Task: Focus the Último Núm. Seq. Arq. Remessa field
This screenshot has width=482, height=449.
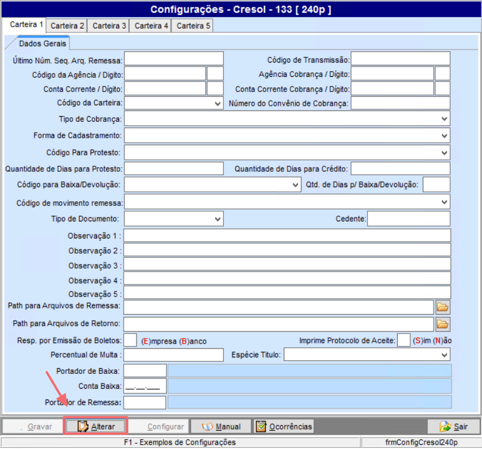Action: click(174, 59)
